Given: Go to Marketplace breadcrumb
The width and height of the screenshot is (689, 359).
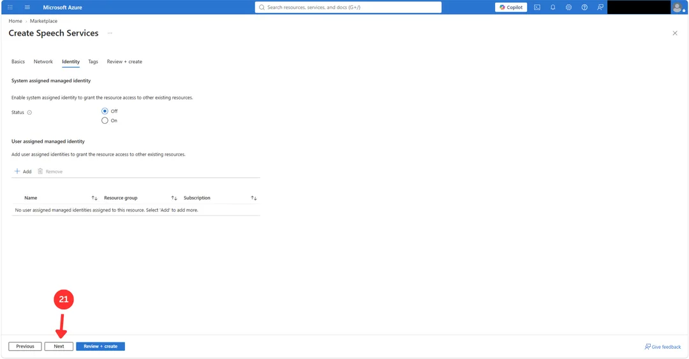Looking at the screenshot, I should tap(43, 21).
